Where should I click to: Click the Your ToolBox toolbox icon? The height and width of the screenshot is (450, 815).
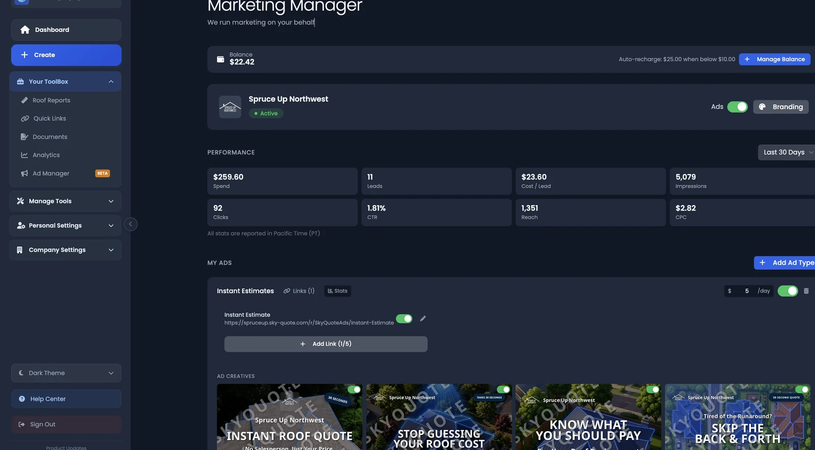coord(20,81)
